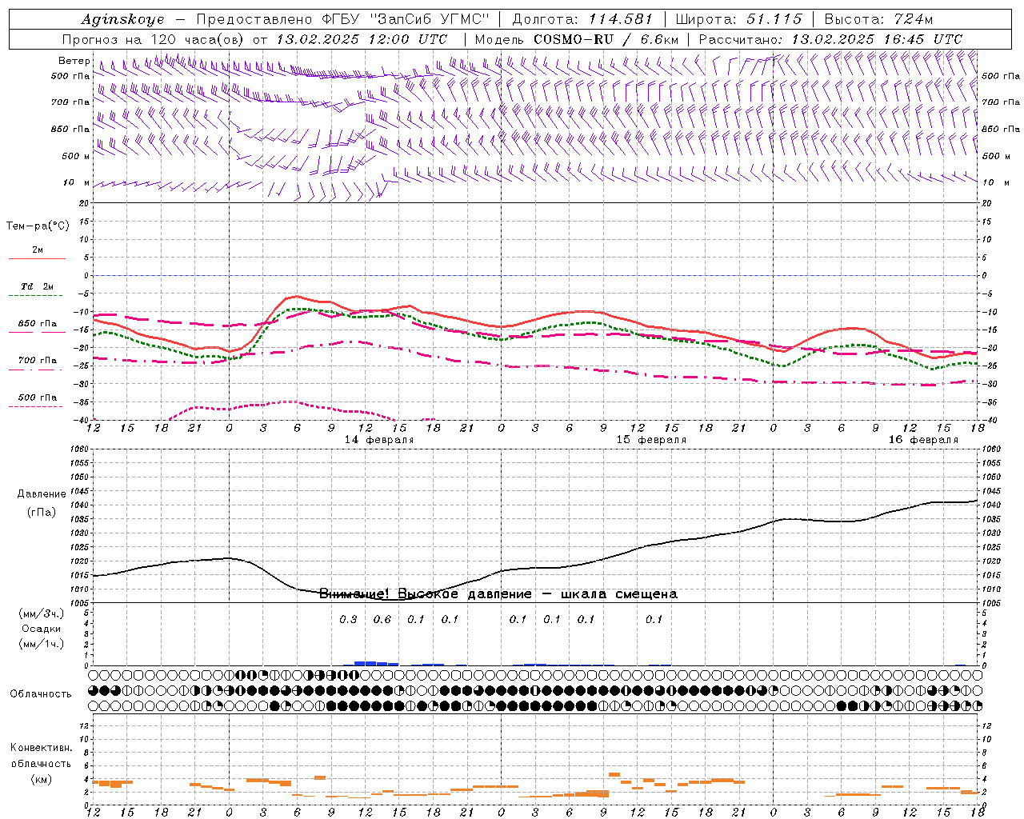This screenshot has height=819, width=1024.
Task: Click the "700 гПа" entry in temperature legend
Action: [x=38, y=361]
